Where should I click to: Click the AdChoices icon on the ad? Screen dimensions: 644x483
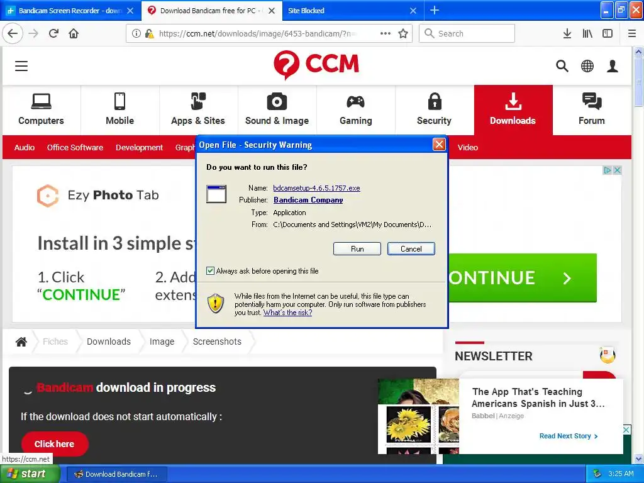[x=607, y=170]
